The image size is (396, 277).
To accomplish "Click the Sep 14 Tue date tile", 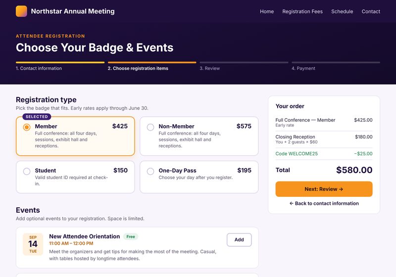I will [x=33, y=244].
